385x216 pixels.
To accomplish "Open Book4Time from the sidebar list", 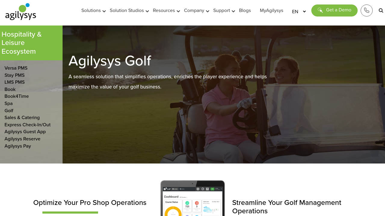I will 17,96.
